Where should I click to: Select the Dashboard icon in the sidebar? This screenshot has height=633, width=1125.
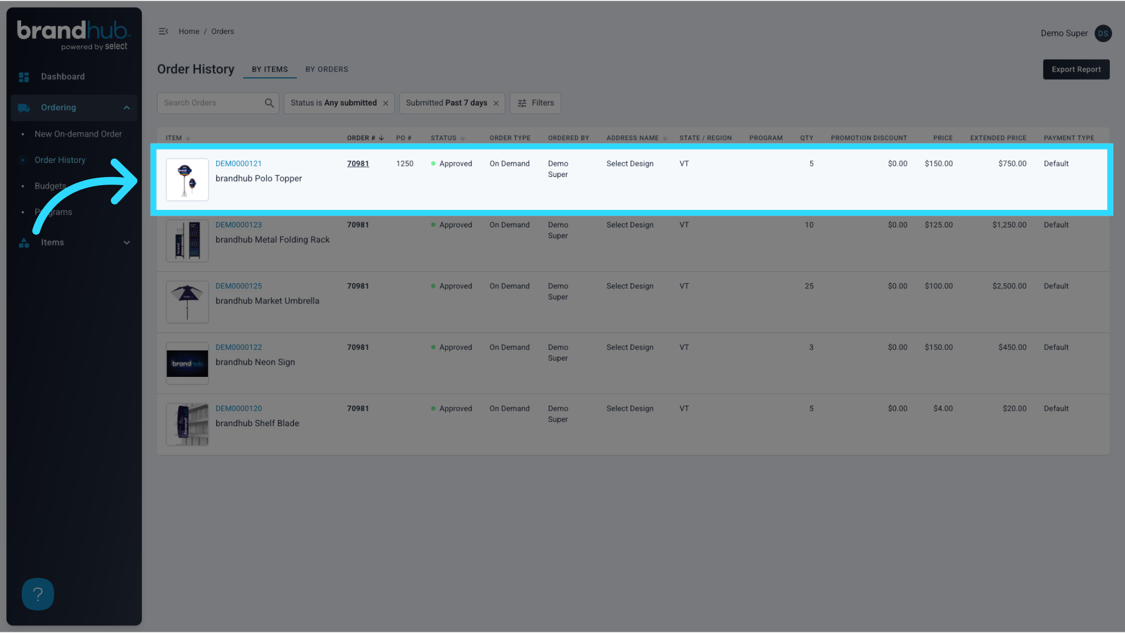24,77
